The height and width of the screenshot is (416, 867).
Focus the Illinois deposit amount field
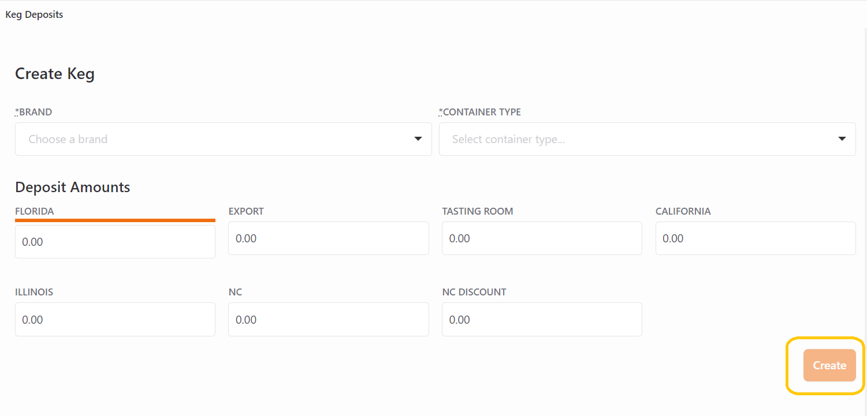[x=115, y=320]
